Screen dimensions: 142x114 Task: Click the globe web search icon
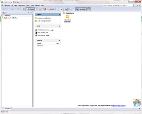pos(66,9)
